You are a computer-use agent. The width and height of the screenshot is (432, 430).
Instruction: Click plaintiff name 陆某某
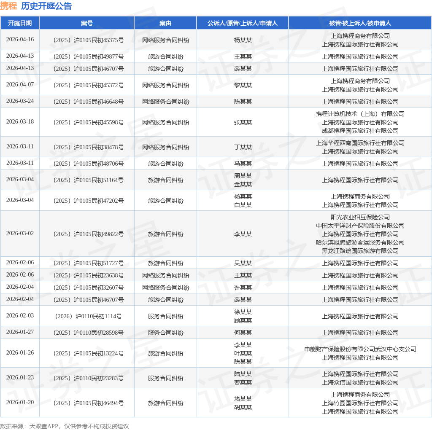coord(243,374)
